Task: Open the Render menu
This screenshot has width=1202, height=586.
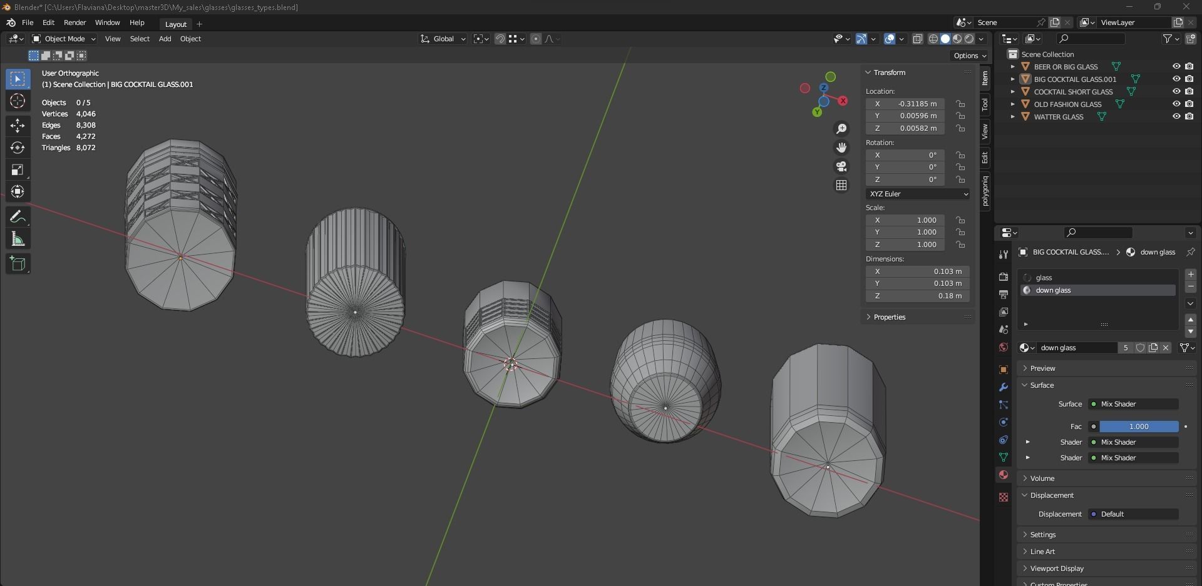Action: point(74,23)
